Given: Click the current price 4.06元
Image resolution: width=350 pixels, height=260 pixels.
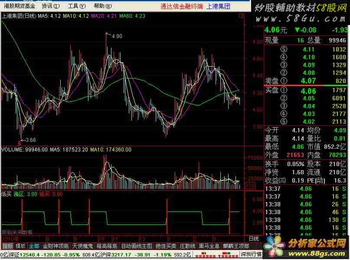Looking at the screenshot, I should click(x=276, y=30).
